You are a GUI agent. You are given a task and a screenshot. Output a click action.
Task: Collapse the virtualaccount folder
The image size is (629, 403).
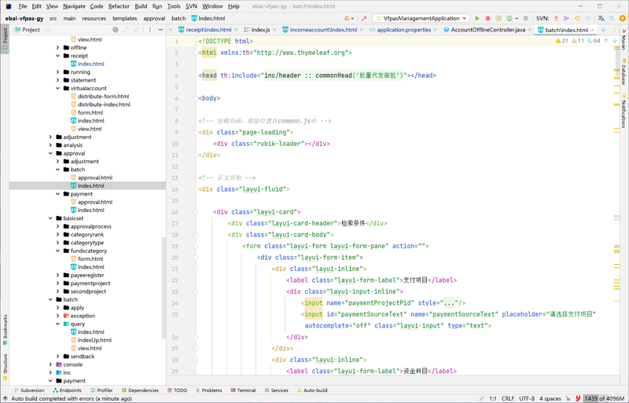click(58, 88)
